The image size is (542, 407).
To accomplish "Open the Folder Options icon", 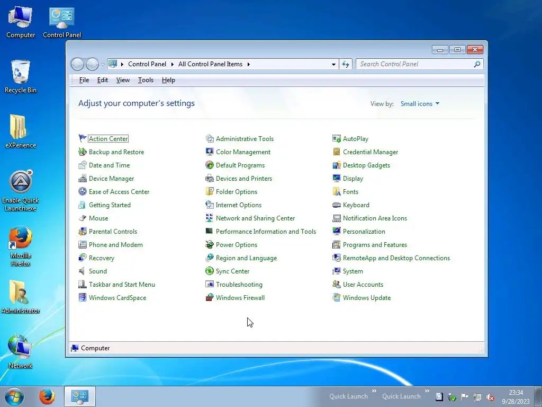I will (210, 191).
